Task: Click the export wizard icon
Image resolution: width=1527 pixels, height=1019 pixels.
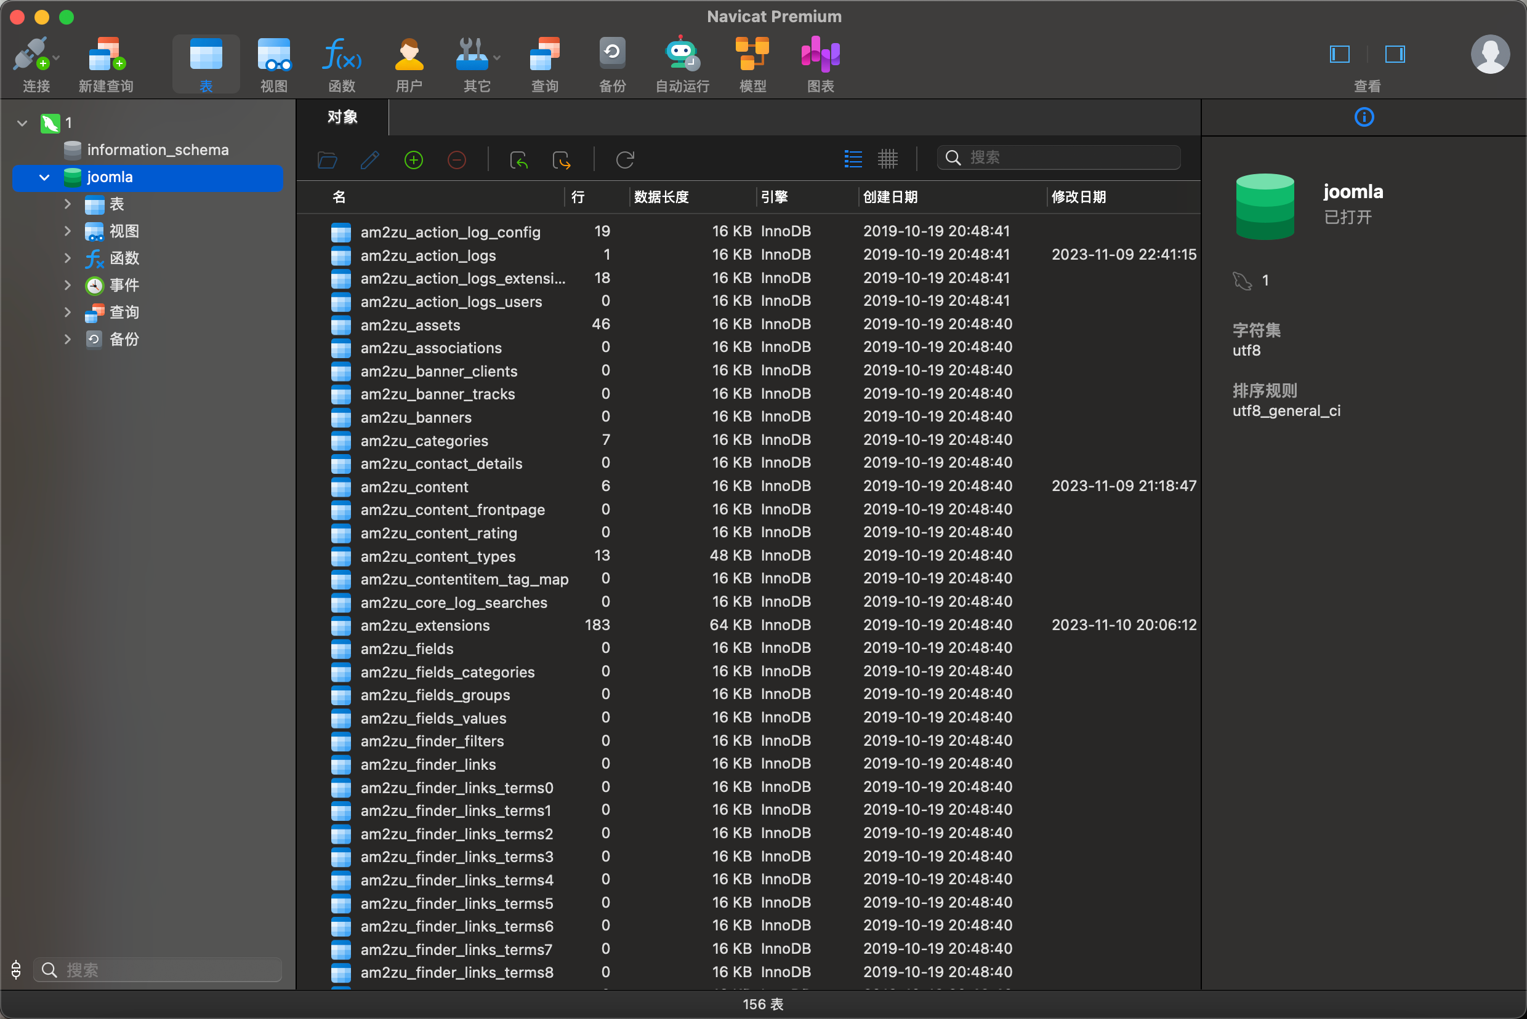Action: coord(562,160)
